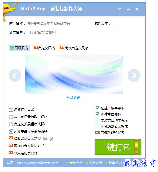Click the folder icon beside 选取打包目录
The height and width of the screenshot is (172, 158).
11,110
